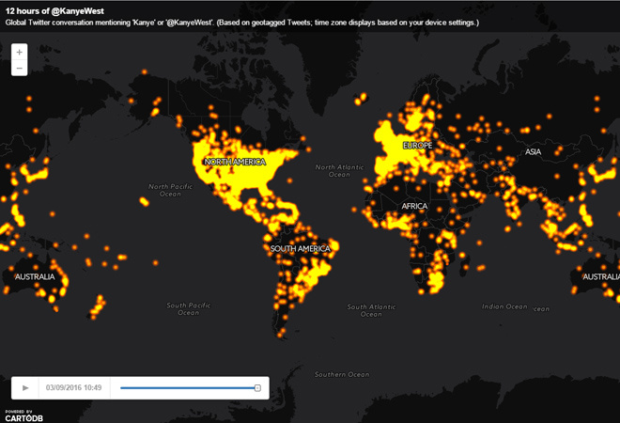Click the North Pacific Ocean label
This screenshot has height=423, width=620.
(170, 190)
